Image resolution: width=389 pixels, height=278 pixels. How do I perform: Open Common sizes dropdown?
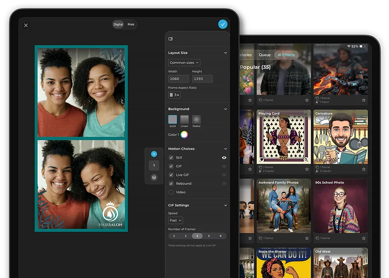(x=184, y=63)
